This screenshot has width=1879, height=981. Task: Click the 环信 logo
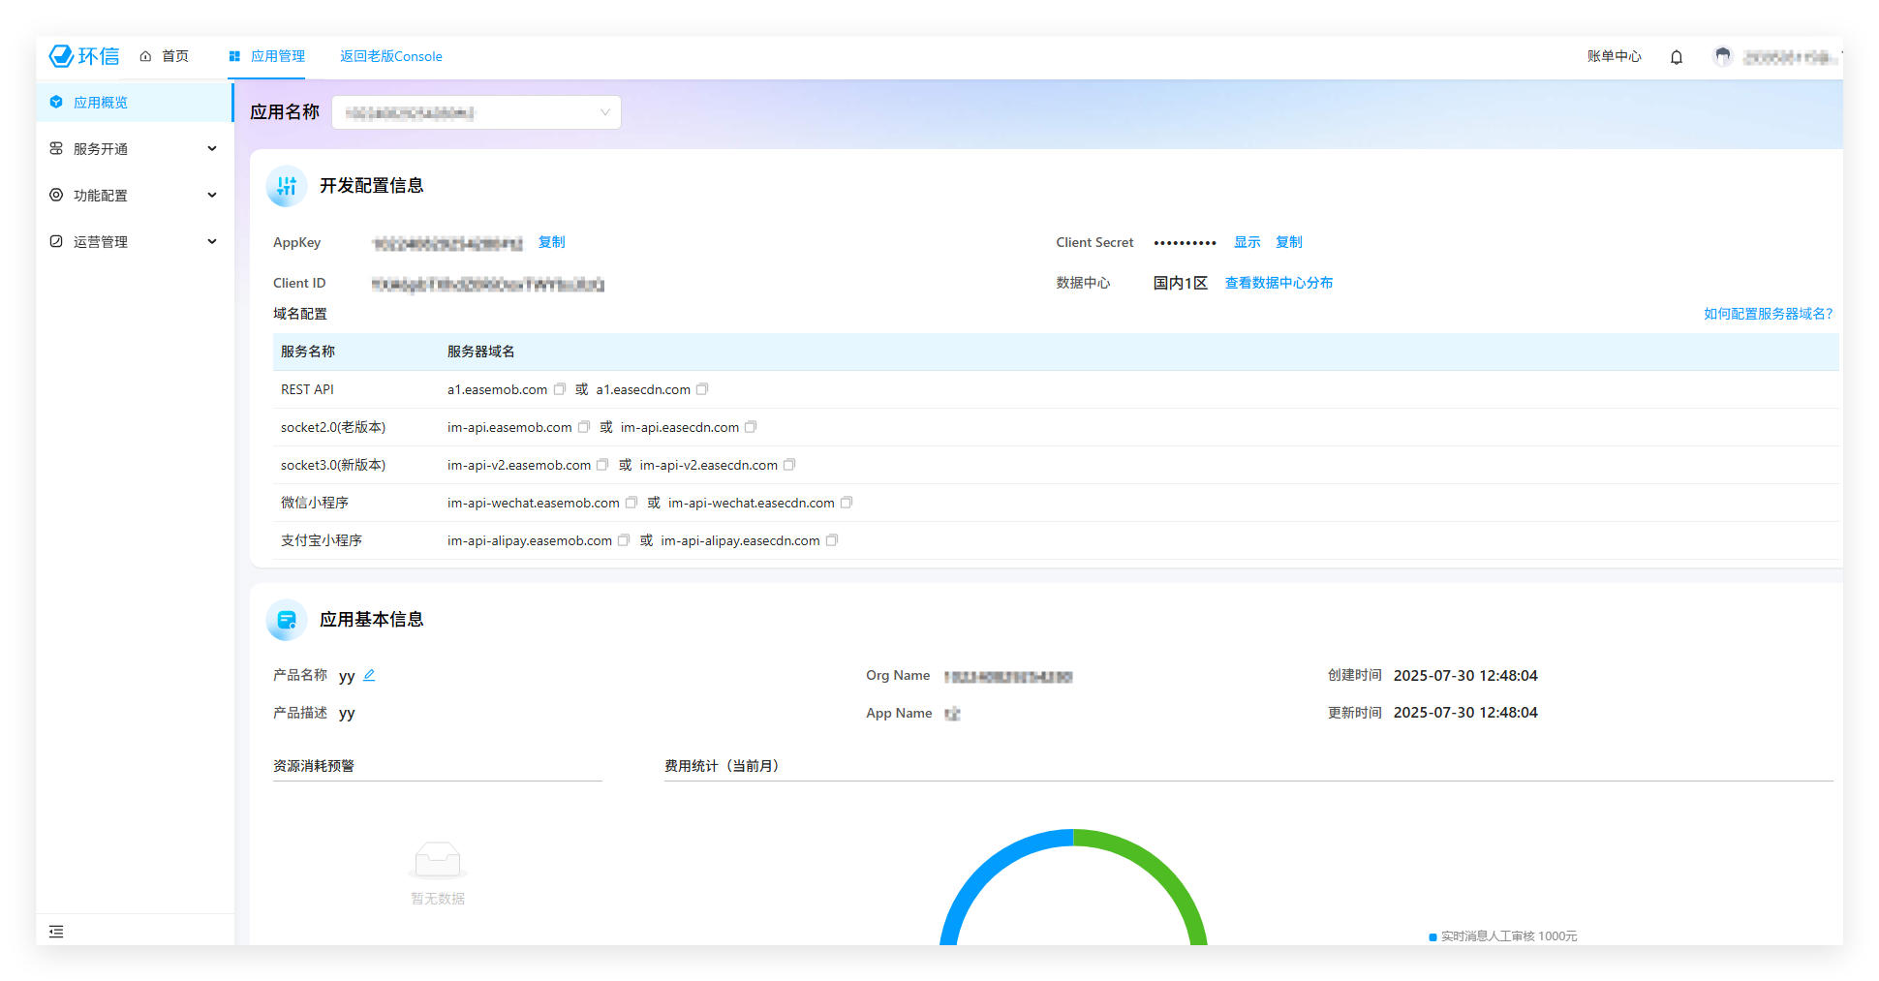tap(84, 56)
